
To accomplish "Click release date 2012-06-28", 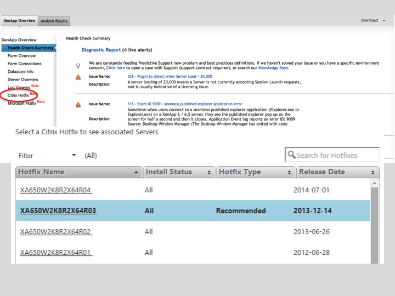I will (x=312, y=253).
